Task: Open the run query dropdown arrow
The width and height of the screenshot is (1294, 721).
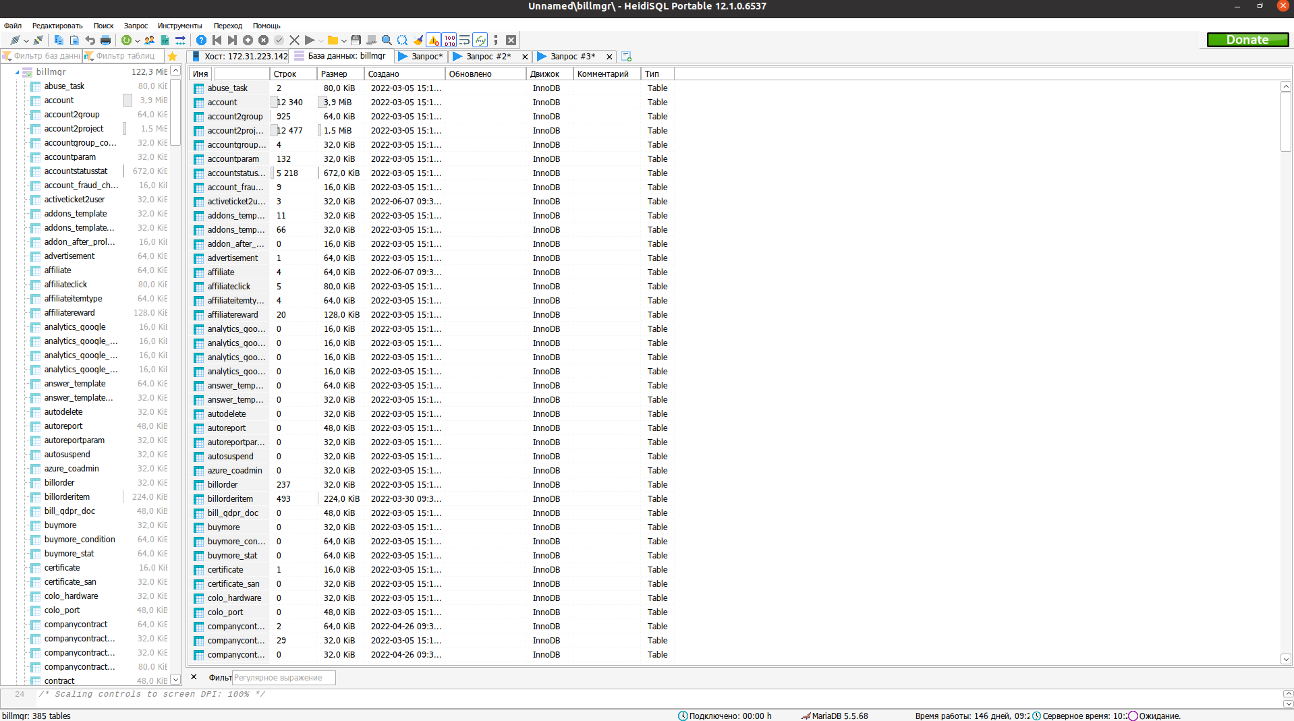Action: [x=321, y=41]
